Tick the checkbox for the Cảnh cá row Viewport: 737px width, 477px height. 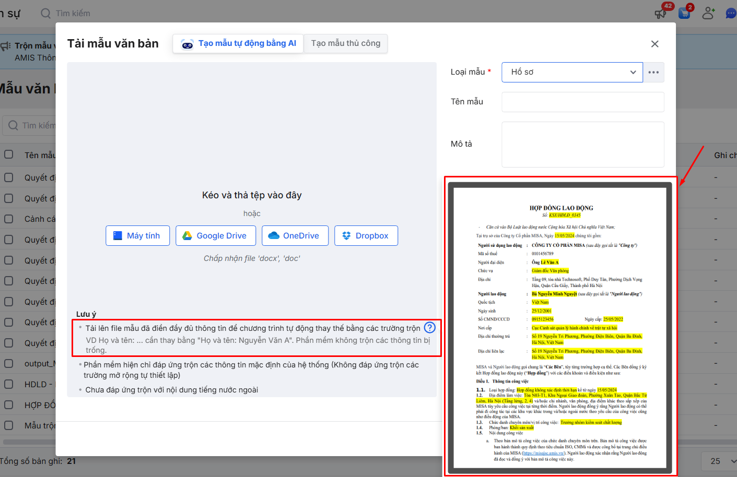(x=9, y=219)
